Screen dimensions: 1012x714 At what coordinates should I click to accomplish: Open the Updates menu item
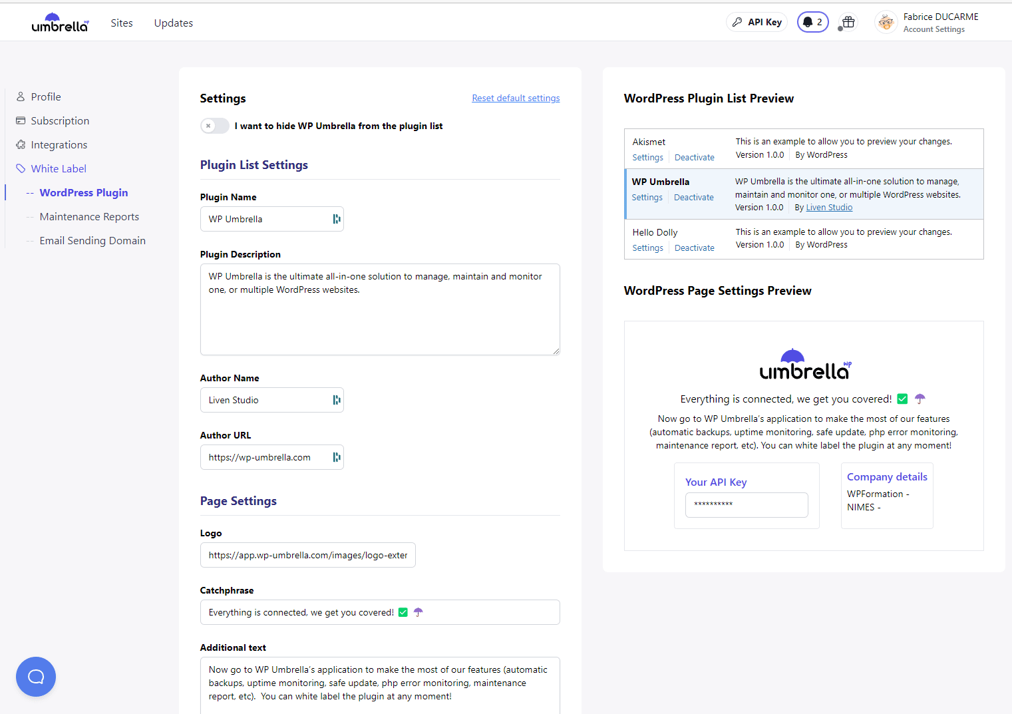(174, 23)
